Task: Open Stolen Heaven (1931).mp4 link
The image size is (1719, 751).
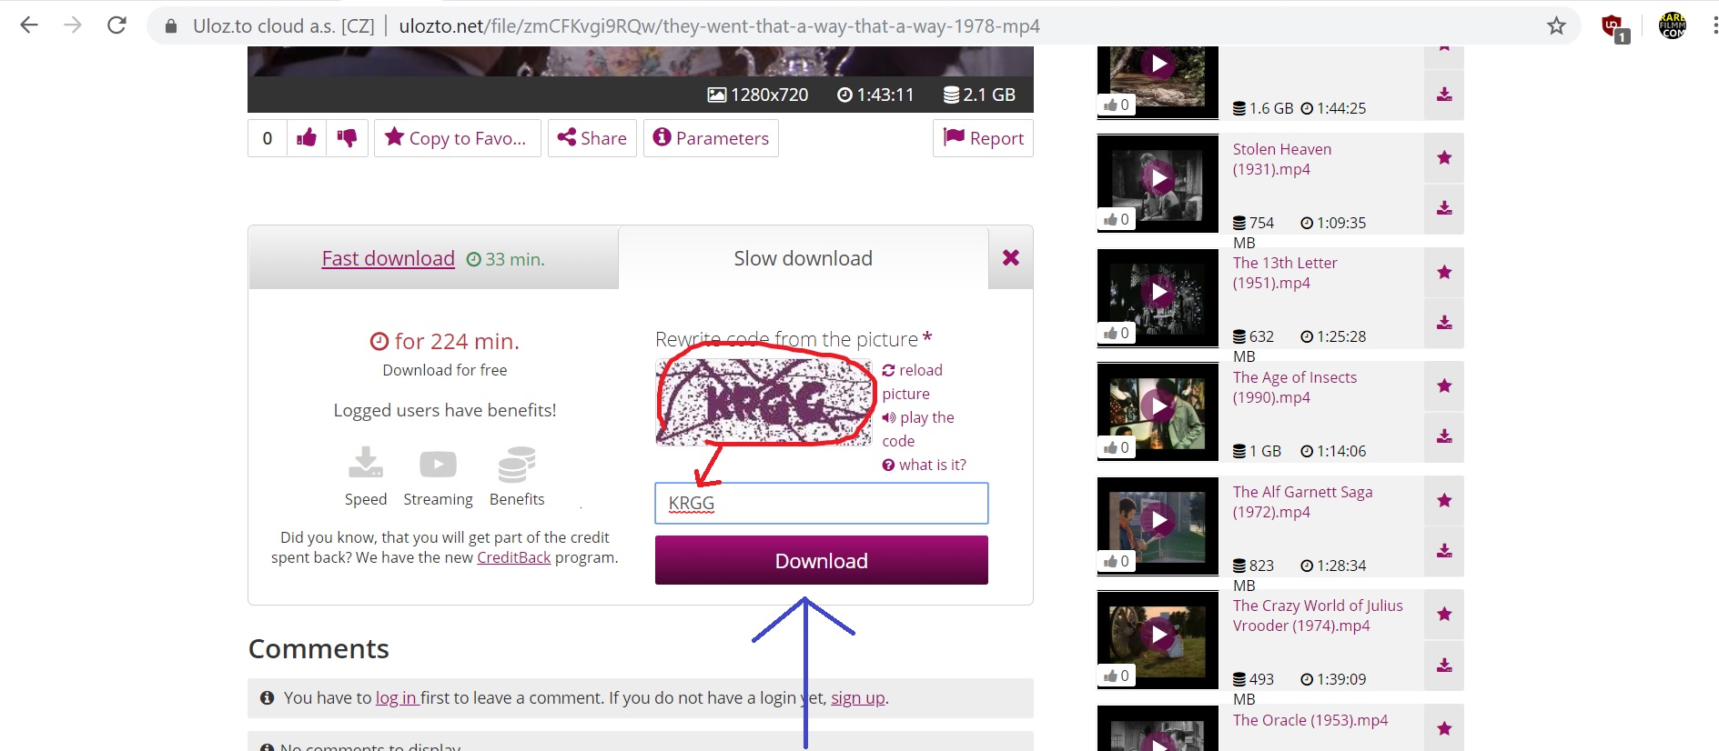Action: point(1281,159)
